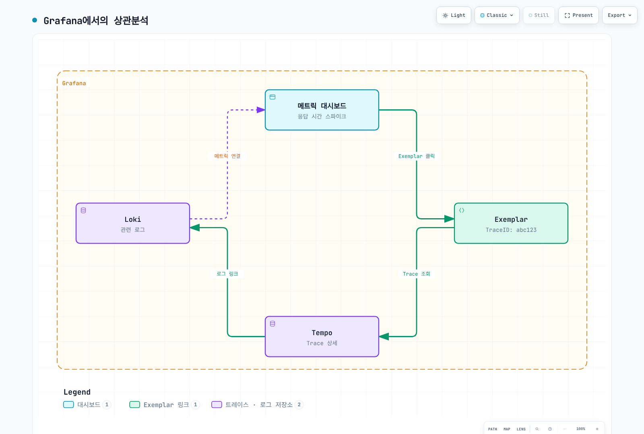Click the search magnifier icon

click(537, 429)
